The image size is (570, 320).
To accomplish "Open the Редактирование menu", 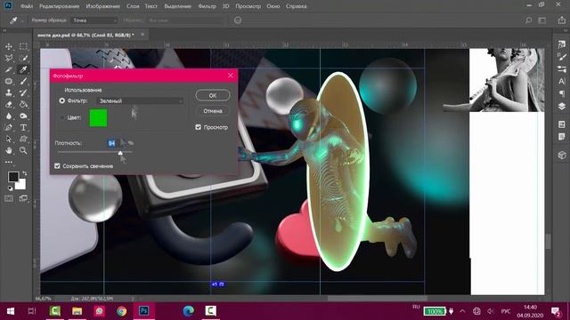I will [60, 6].
